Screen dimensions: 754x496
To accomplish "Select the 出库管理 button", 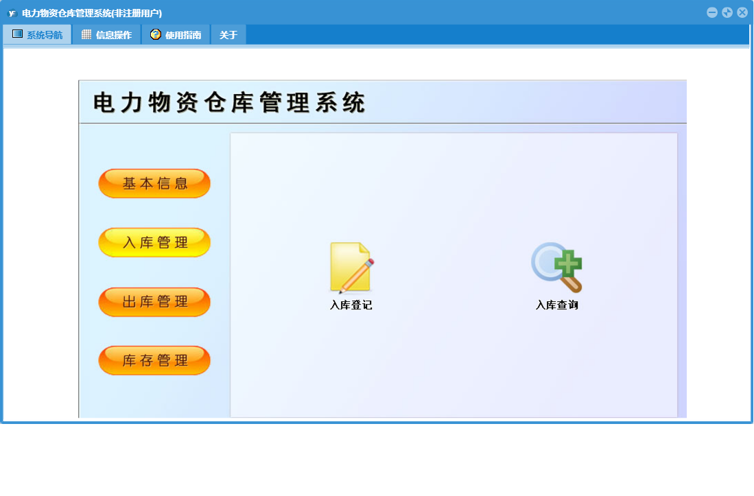I will 154,302.
